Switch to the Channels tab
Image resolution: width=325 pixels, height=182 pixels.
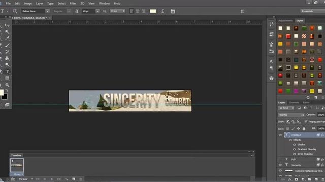point(294,103)
